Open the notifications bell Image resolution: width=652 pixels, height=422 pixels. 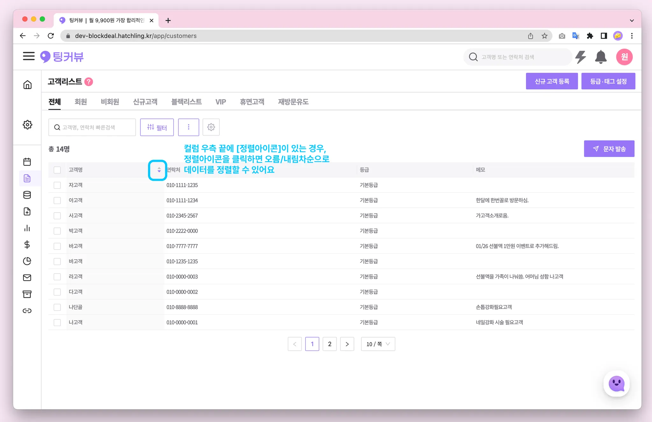601,57
